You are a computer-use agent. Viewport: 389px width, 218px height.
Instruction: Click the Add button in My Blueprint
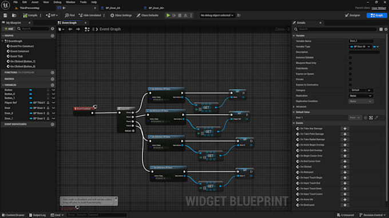(x=9, y=29)
